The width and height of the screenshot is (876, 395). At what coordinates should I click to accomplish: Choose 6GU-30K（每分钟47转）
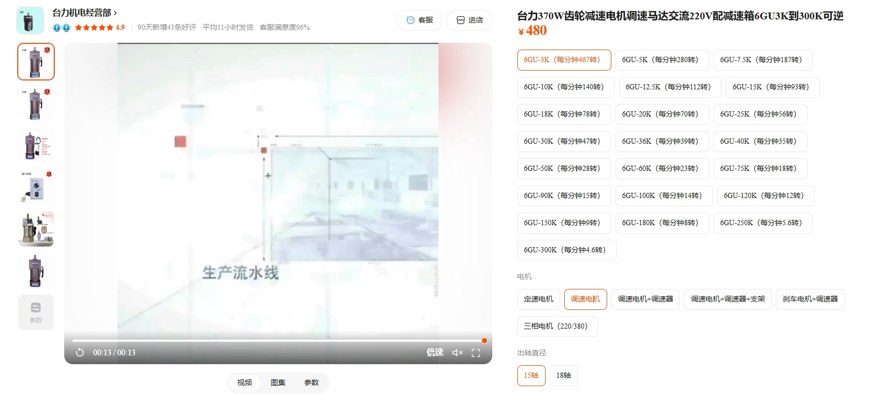point(564,142)
